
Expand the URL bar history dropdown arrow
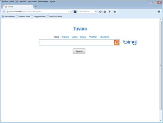[68, 12]
